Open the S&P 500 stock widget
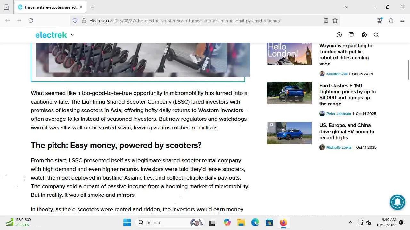The width and height of the screenshot is (410, 230). pos(19,222)
